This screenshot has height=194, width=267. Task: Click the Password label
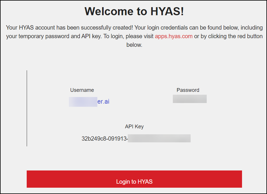tap(188, 90)
